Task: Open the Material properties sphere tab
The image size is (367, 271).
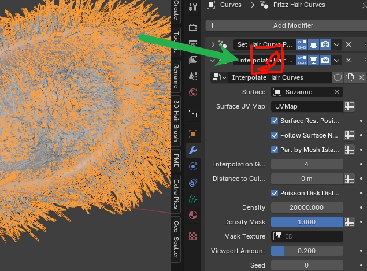Action: (x=193, y=215)
